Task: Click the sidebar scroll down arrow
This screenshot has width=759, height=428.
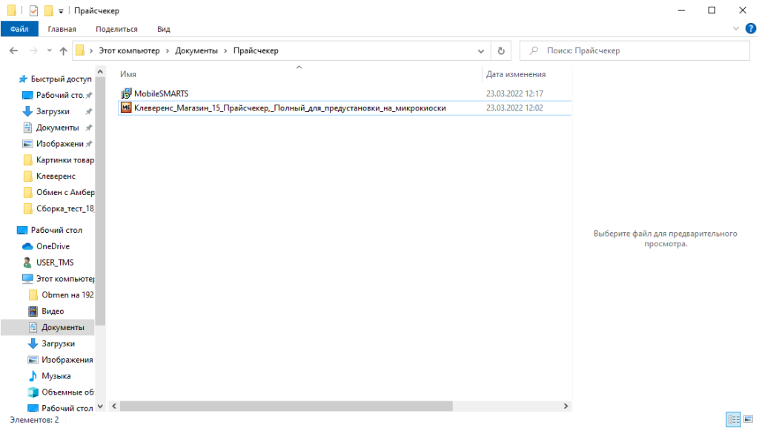Action: [100, 406]
